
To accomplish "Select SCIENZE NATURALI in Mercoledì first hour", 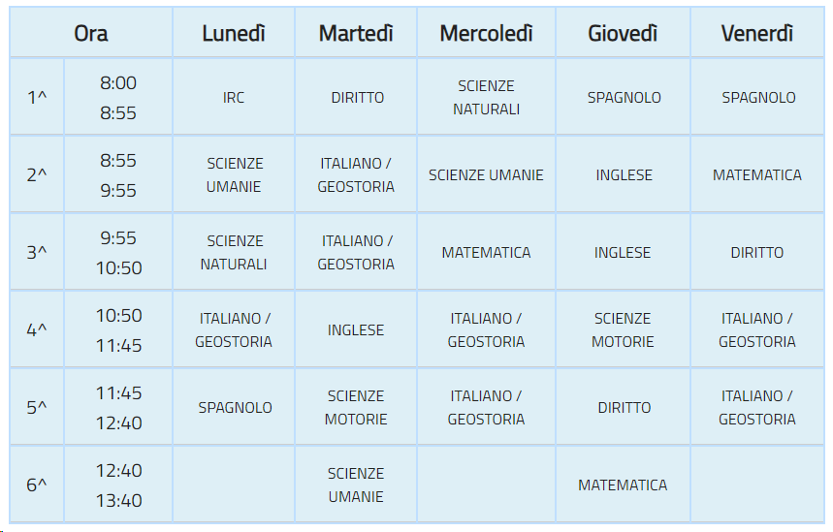I will (486, 97).
